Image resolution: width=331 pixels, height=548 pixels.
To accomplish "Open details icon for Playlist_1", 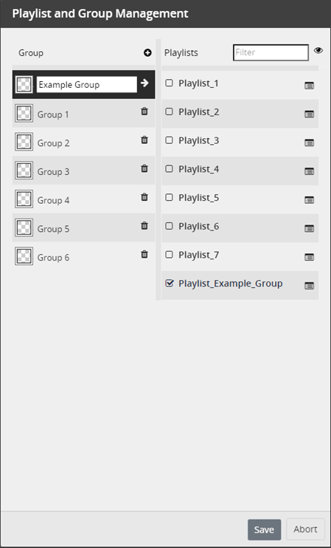I will [x=309, y=85].
